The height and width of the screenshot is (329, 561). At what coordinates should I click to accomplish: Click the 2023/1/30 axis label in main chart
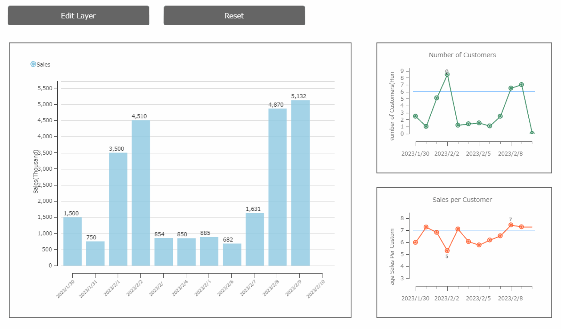pos(66,289)
